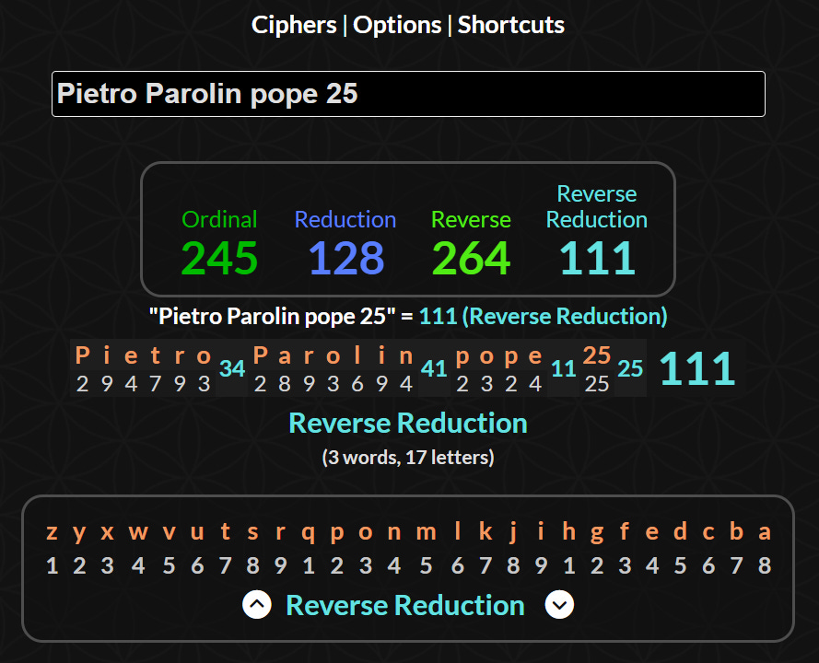Click the Ordinal value 245
Image resolution: width=819 pixels, height=663 pixels.
click(219, 258)
